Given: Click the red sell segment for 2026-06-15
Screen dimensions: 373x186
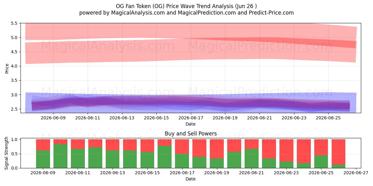Looking at the screenshot, I should pos(147,145).
